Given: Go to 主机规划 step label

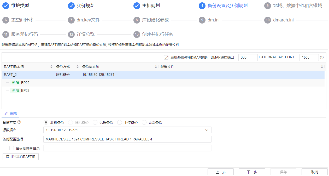Looking at the screenshot, I should click(x=151, y=6).
